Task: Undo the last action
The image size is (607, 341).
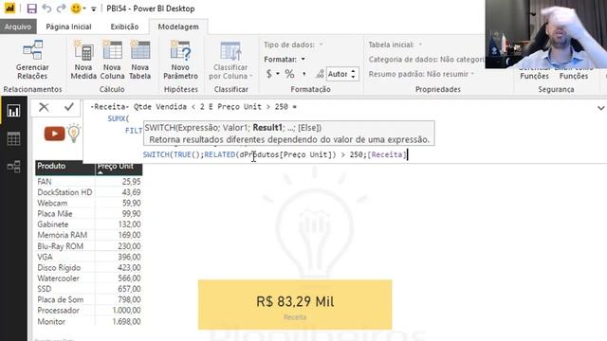Action: 46,9
